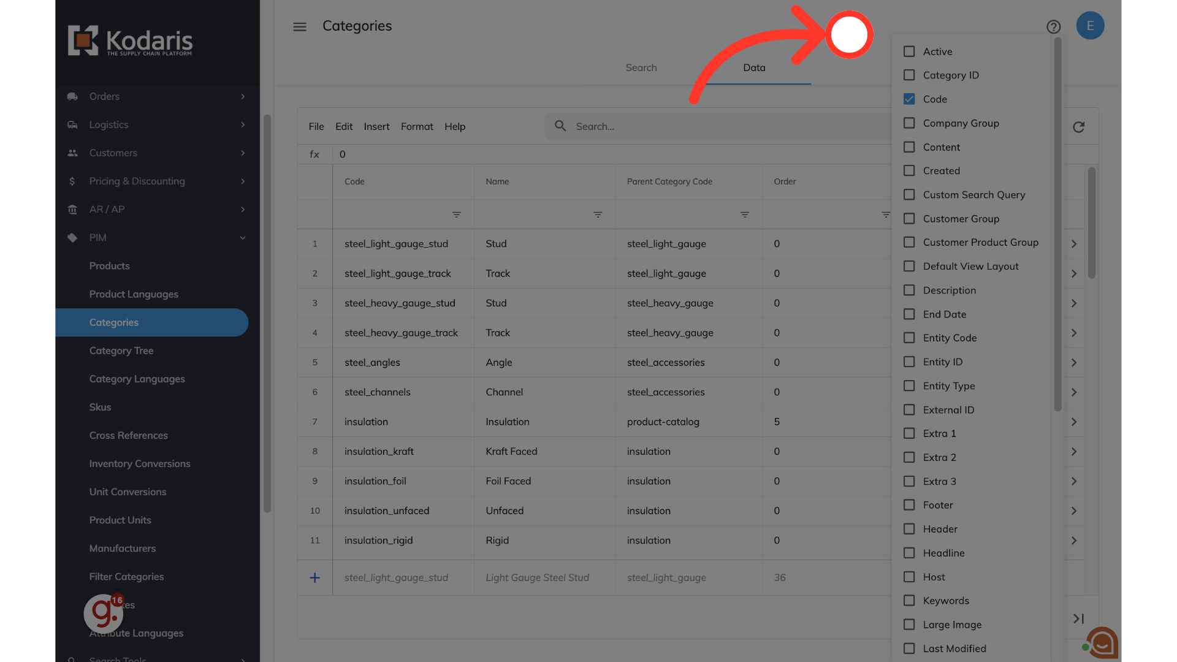Click the user avatar E icon
Image resolution: width=1177 pixels, height=662 pixels.
[x=1090, y=26]
